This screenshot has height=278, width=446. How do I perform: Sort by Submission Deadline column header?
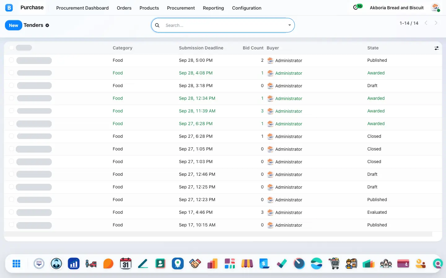tap(201, 48)
